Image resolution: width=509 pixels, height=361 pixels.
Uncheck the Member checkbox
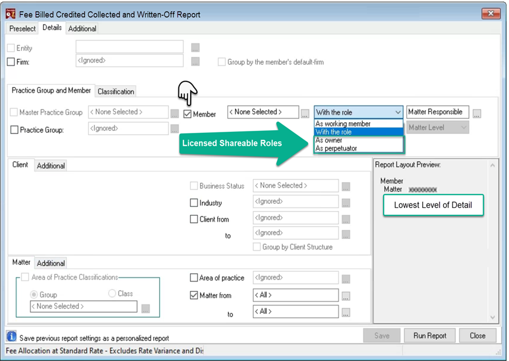click(187, 114)
